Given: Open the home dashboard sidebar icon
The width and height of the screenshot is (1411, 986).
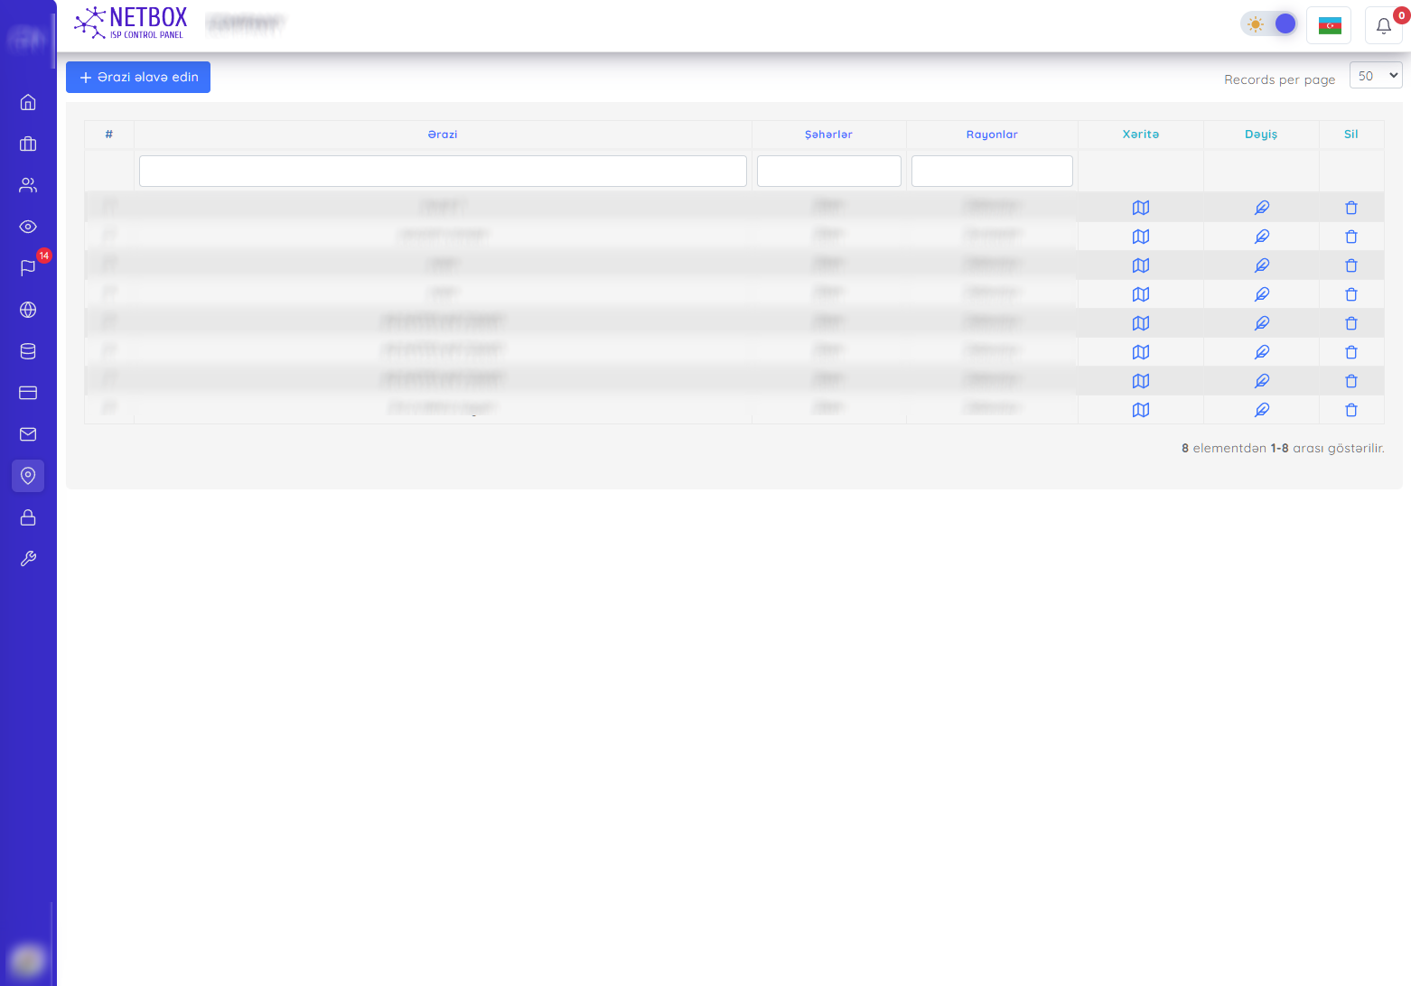Looking at the screenshot, I should pos(28,102).
